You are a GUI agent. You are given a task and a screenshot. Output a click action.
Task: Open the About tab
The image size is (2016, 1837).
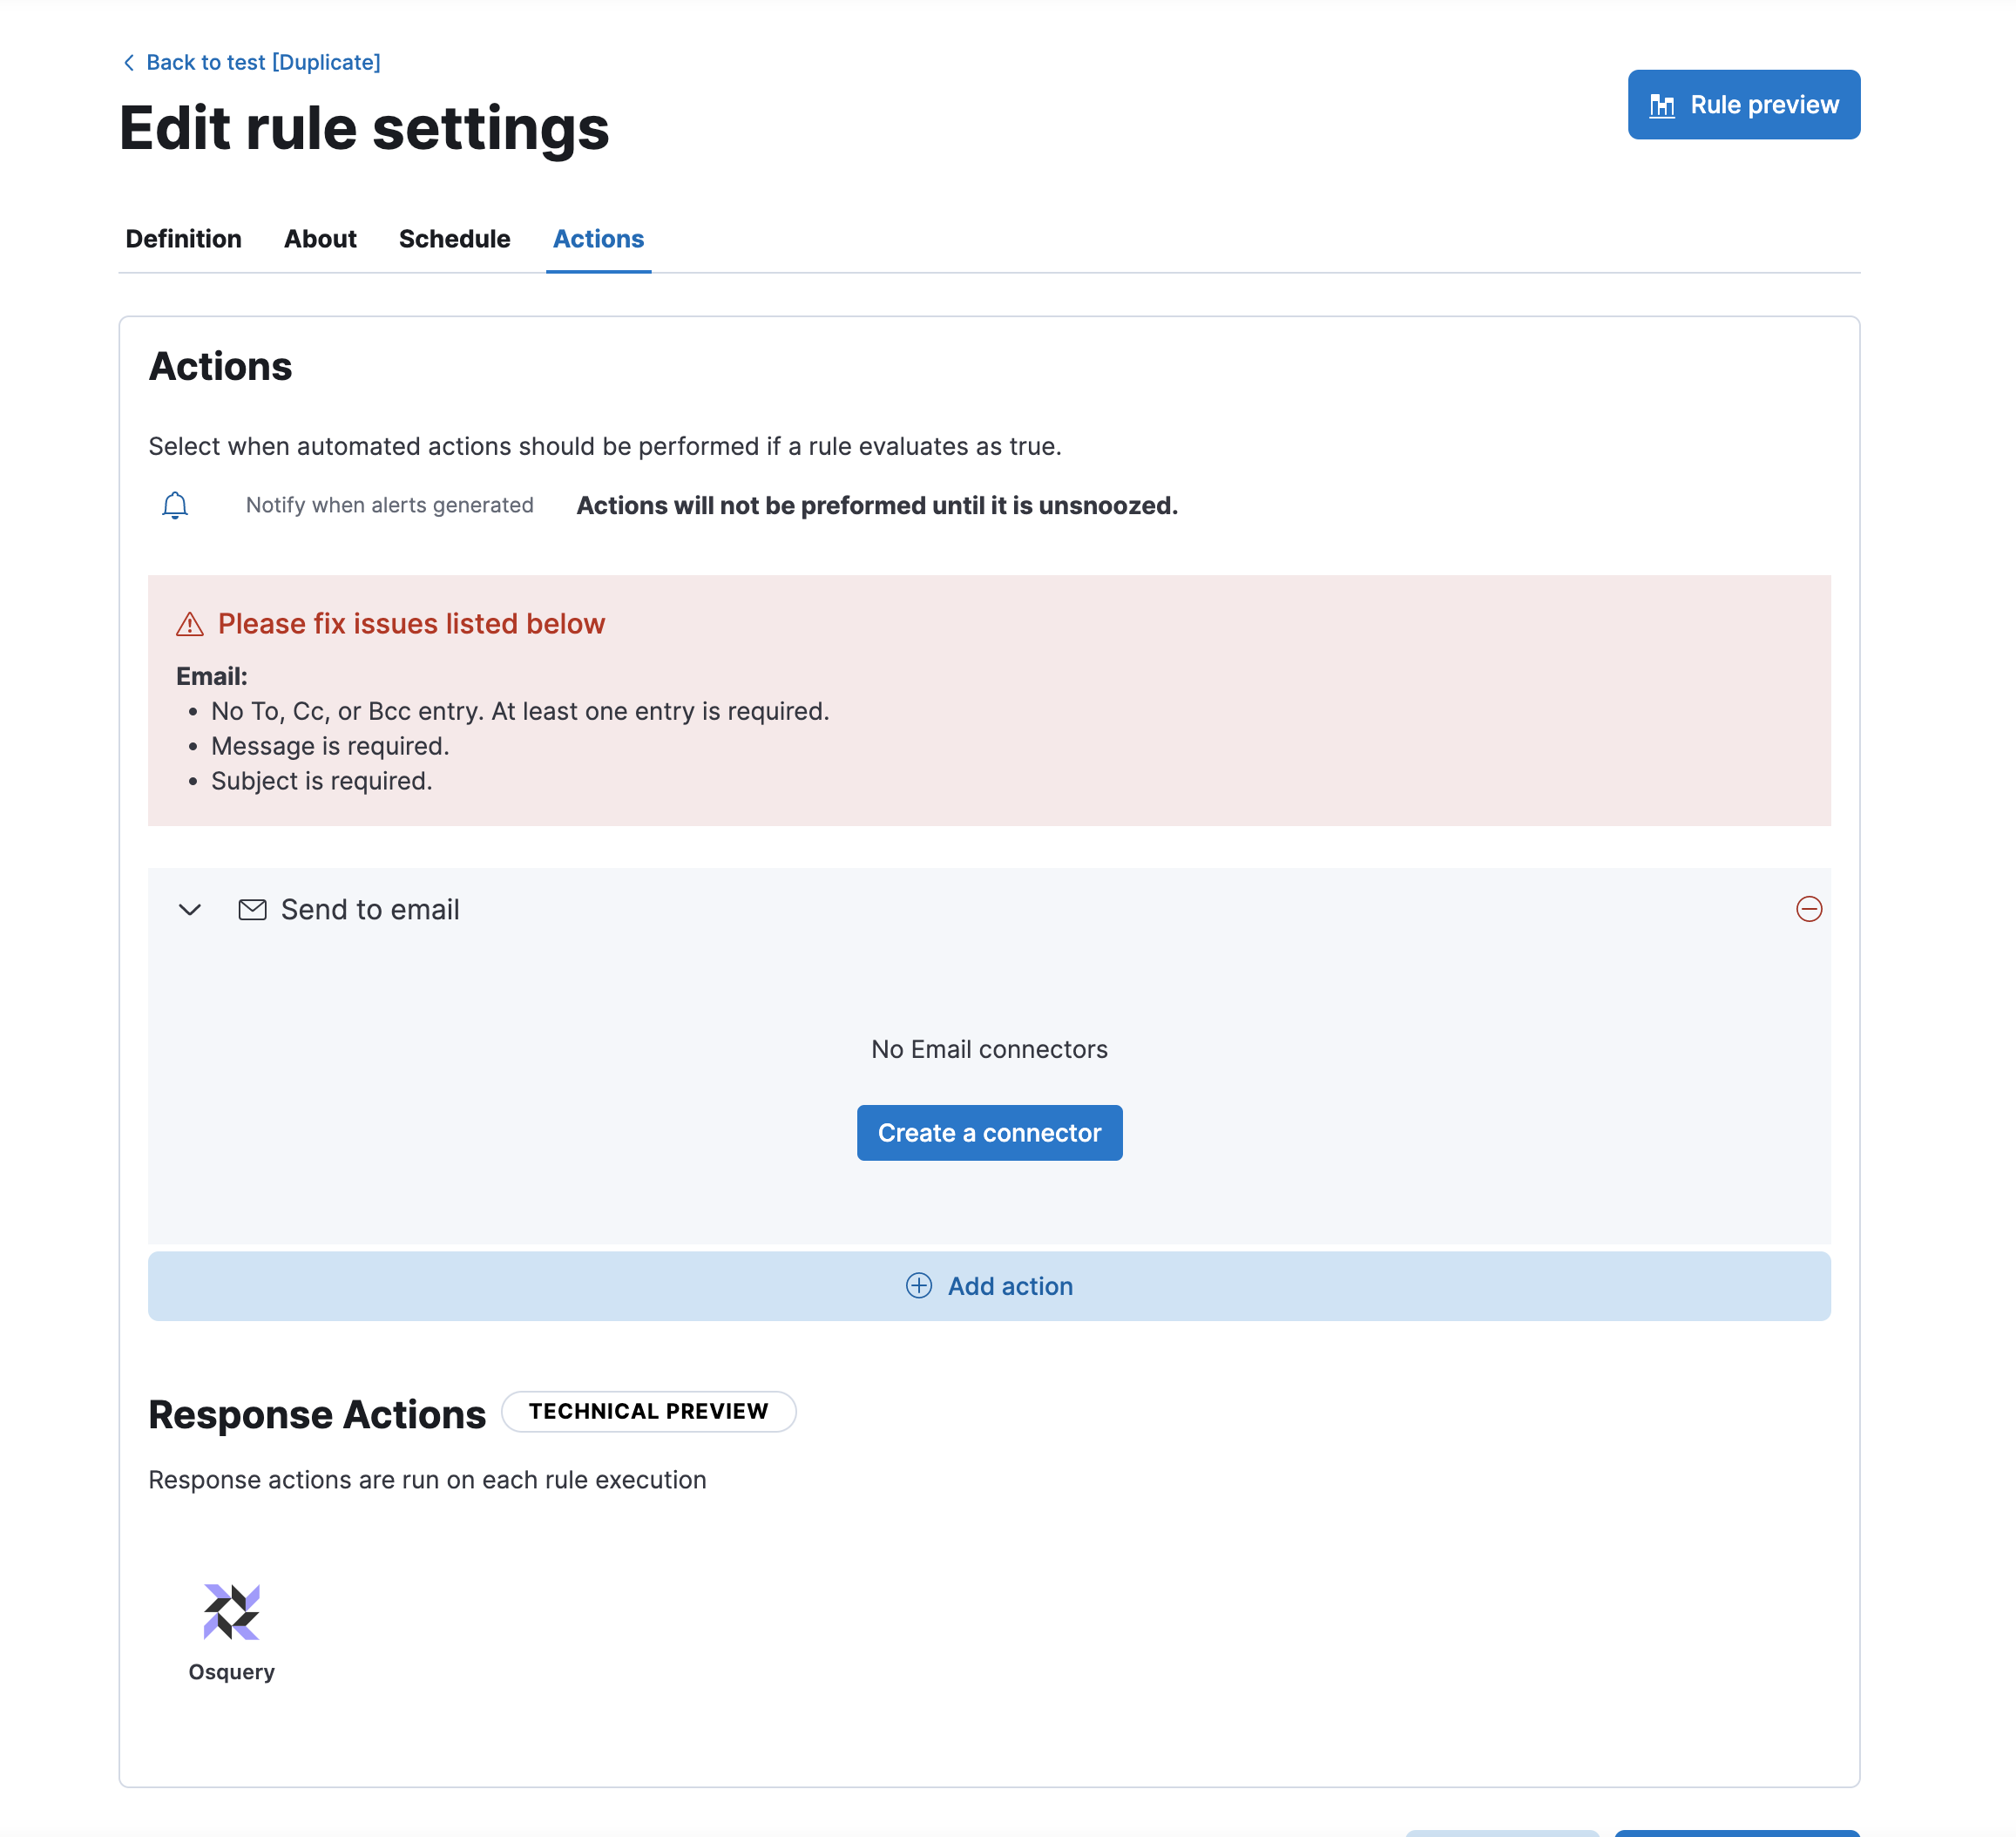click(x=320, y=239)
